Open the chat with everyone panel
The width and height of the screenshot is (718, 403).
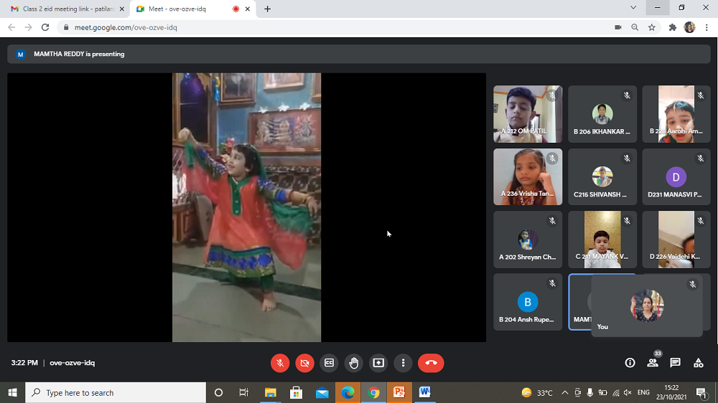[x=675, y=363]
